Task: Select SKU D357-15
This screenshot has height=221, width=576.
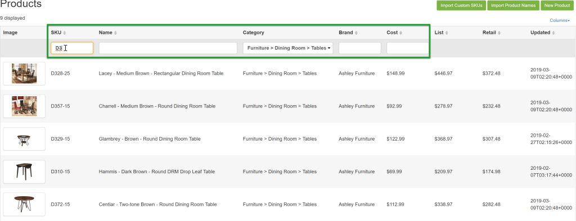Action: point(60,106)
